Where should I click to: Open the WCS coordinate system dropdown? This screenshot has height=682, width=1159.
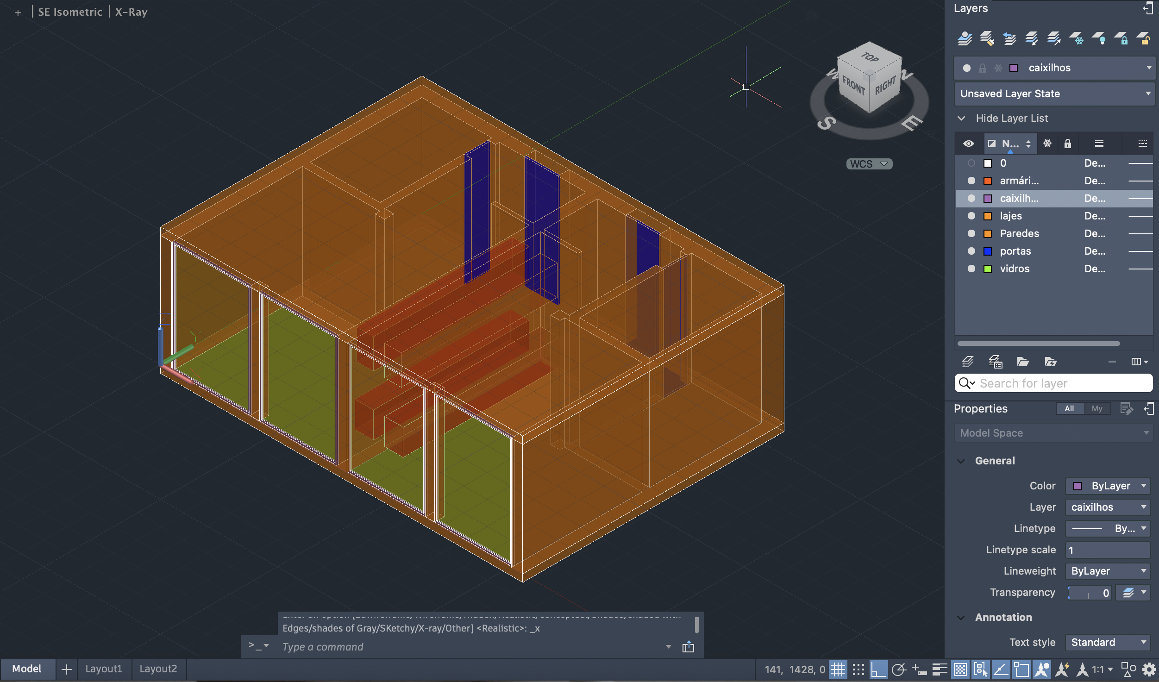(x=869, y=164)
